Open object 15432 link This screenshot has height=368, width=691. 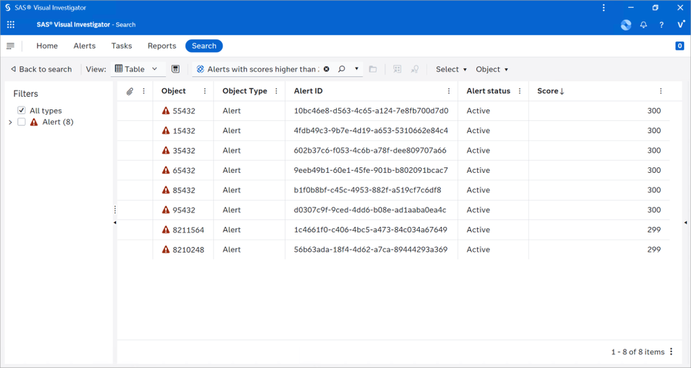(x=184, y=131)
